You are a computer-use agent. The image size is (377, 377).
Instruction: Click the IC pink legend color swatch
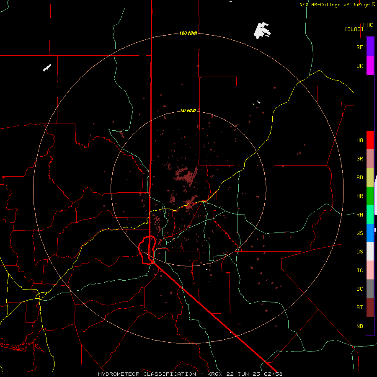click(x=370, y=270)
